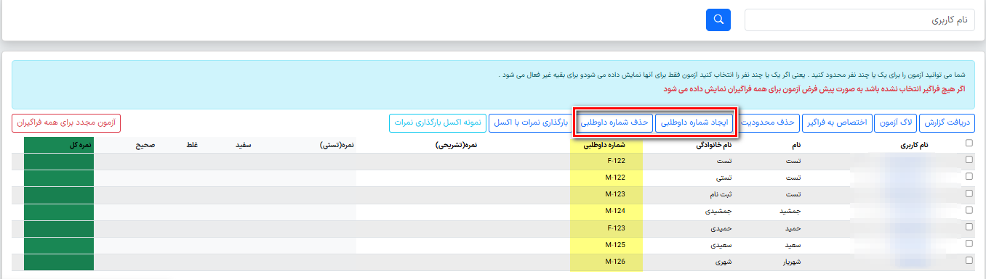The height and width of the screenshot is (279, 986).
Task: Click the blue magnifier search button
Action: point(718,20)
